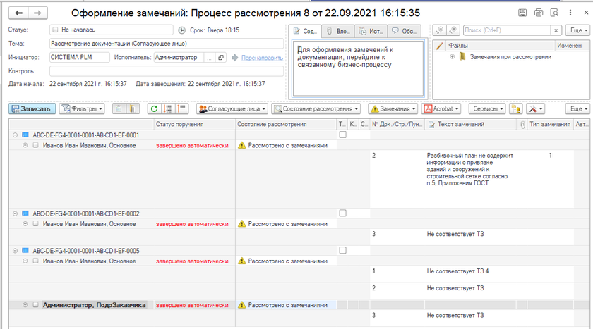This screenshot has width=593, height=329.
Task: Switch to the Вло... attachments tab
Action: [x=337, y=32]
